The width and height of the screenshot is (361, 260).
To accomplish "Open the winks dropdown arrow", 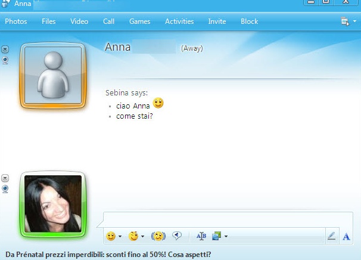I will (142, 236).
